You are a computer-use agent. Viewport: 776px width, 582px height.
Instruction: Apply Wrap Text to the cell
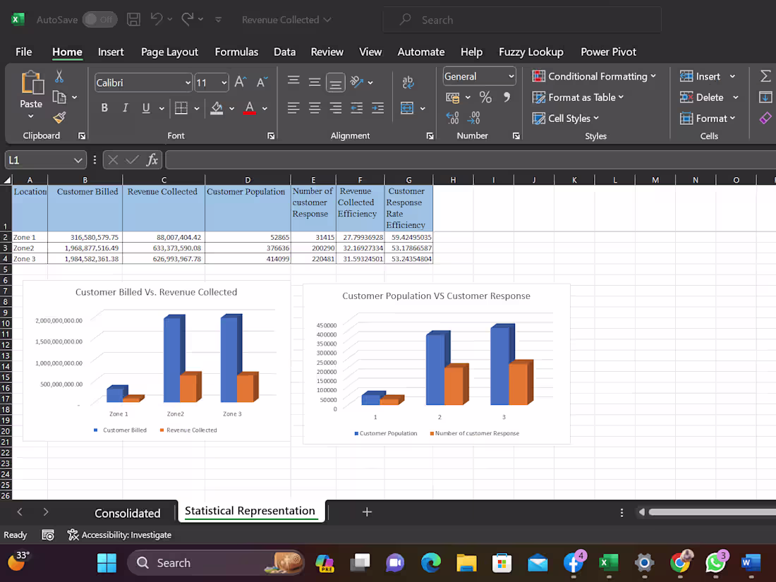[x=408, y=83]
